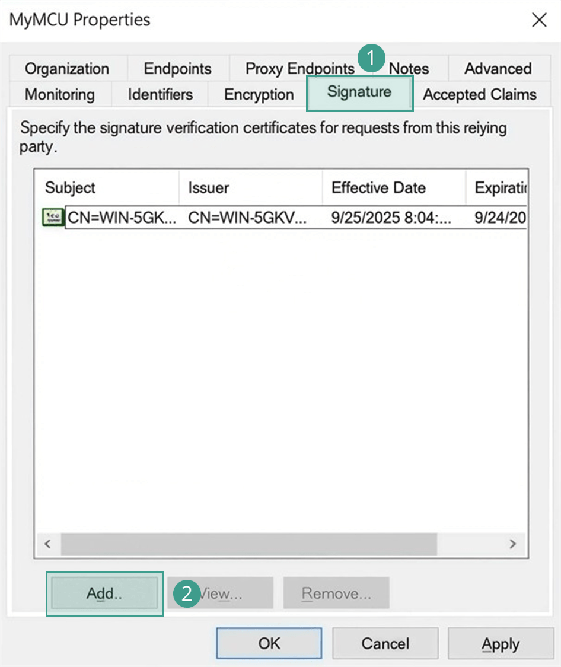Image resolution: width=561 pixels, height=667 pixels.
Task: Select the Identifiers tab
Action: point(160,95)
